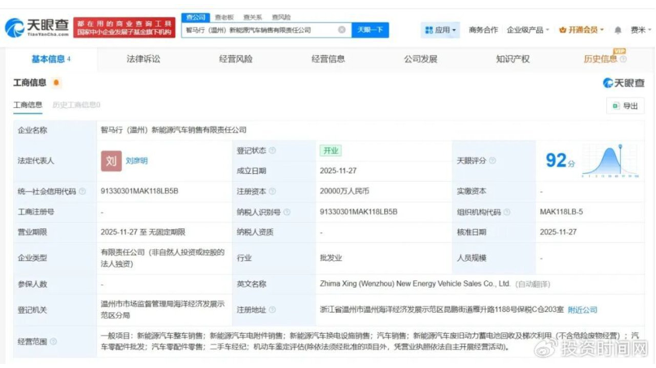Click the red 刘 avatar of the legal representative

coord(111,161)
